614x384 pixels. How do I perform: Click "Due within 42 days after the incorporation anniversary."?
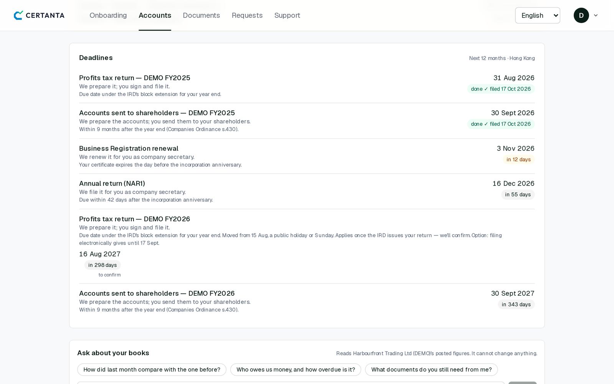[x=146, y=200]
